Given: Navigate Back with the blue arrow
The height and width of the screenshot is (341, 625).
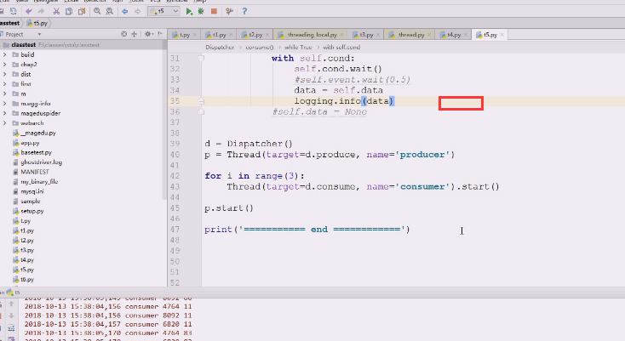Looking at the screenshot, I should (x=125, y=11).
